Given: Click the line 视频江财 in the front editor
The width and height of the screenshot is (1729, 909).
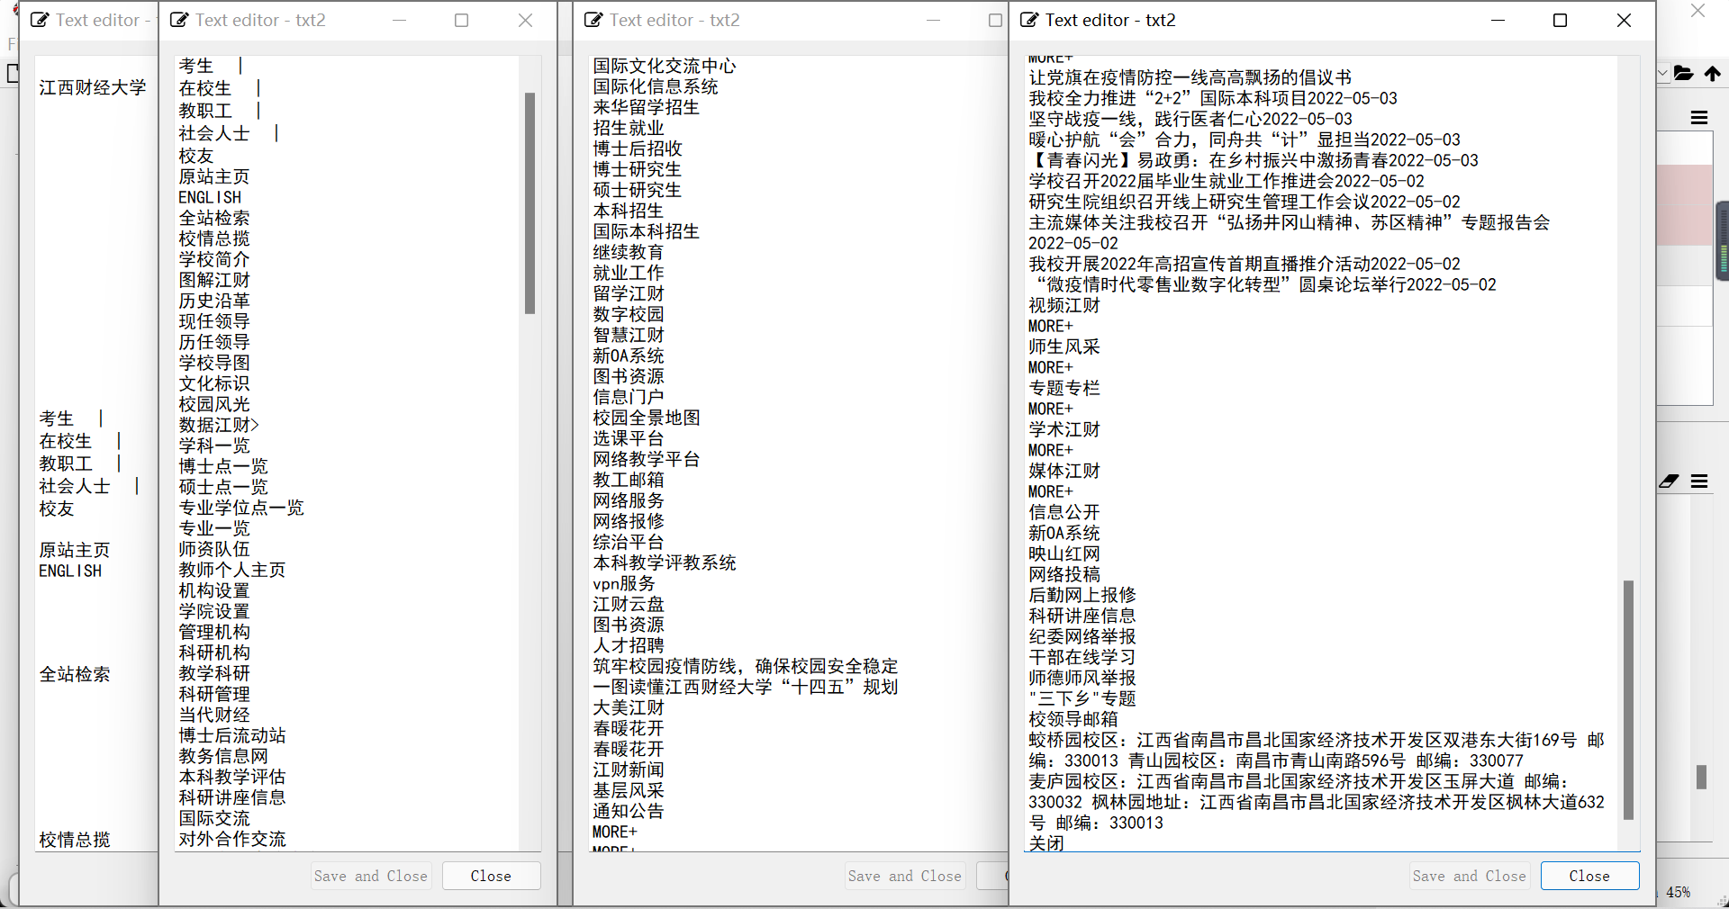Looking at the screenshot, I should click(1064, 305).
